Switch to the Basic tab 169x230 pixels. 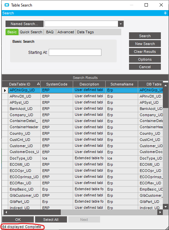(x=12, y=32)
